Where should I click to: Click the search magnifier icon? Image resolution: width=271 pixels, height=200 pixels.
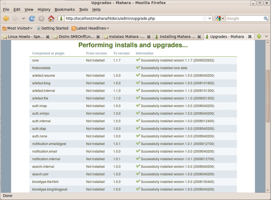(x=266, y=18)
